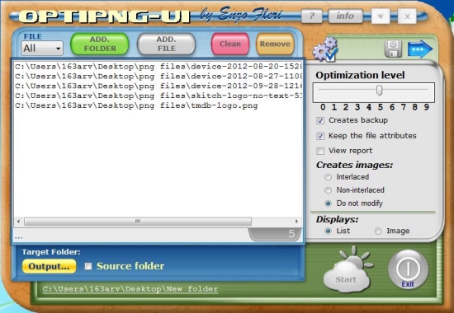The image size is (454, 313).
Task: Open the settings gears icon
Action: [x=325, y=49]
